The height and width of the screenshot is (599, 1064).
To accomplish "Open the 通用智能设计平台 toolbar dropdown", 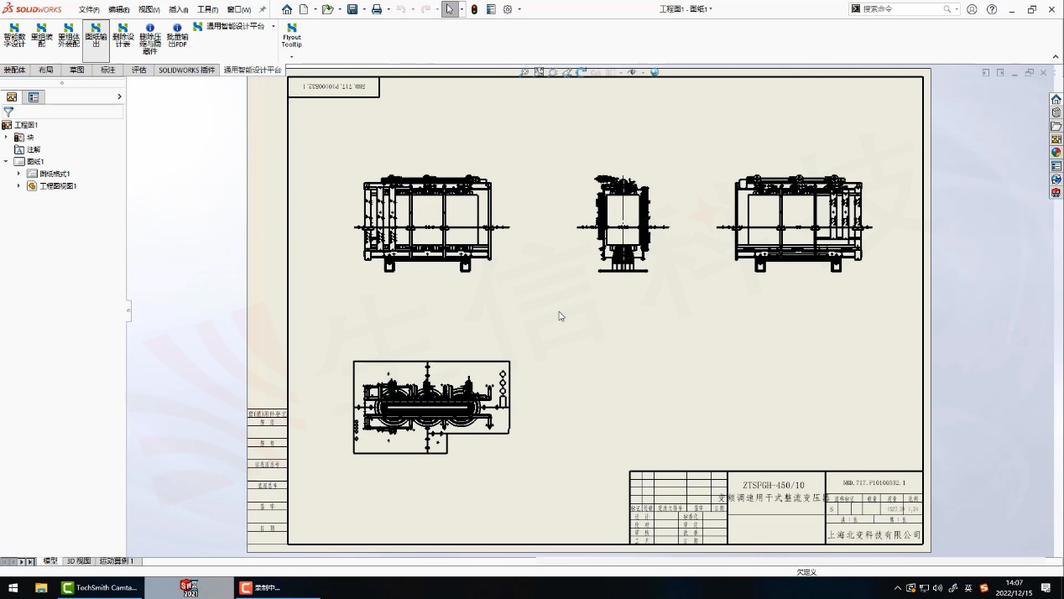I will [x=273, y=27].
